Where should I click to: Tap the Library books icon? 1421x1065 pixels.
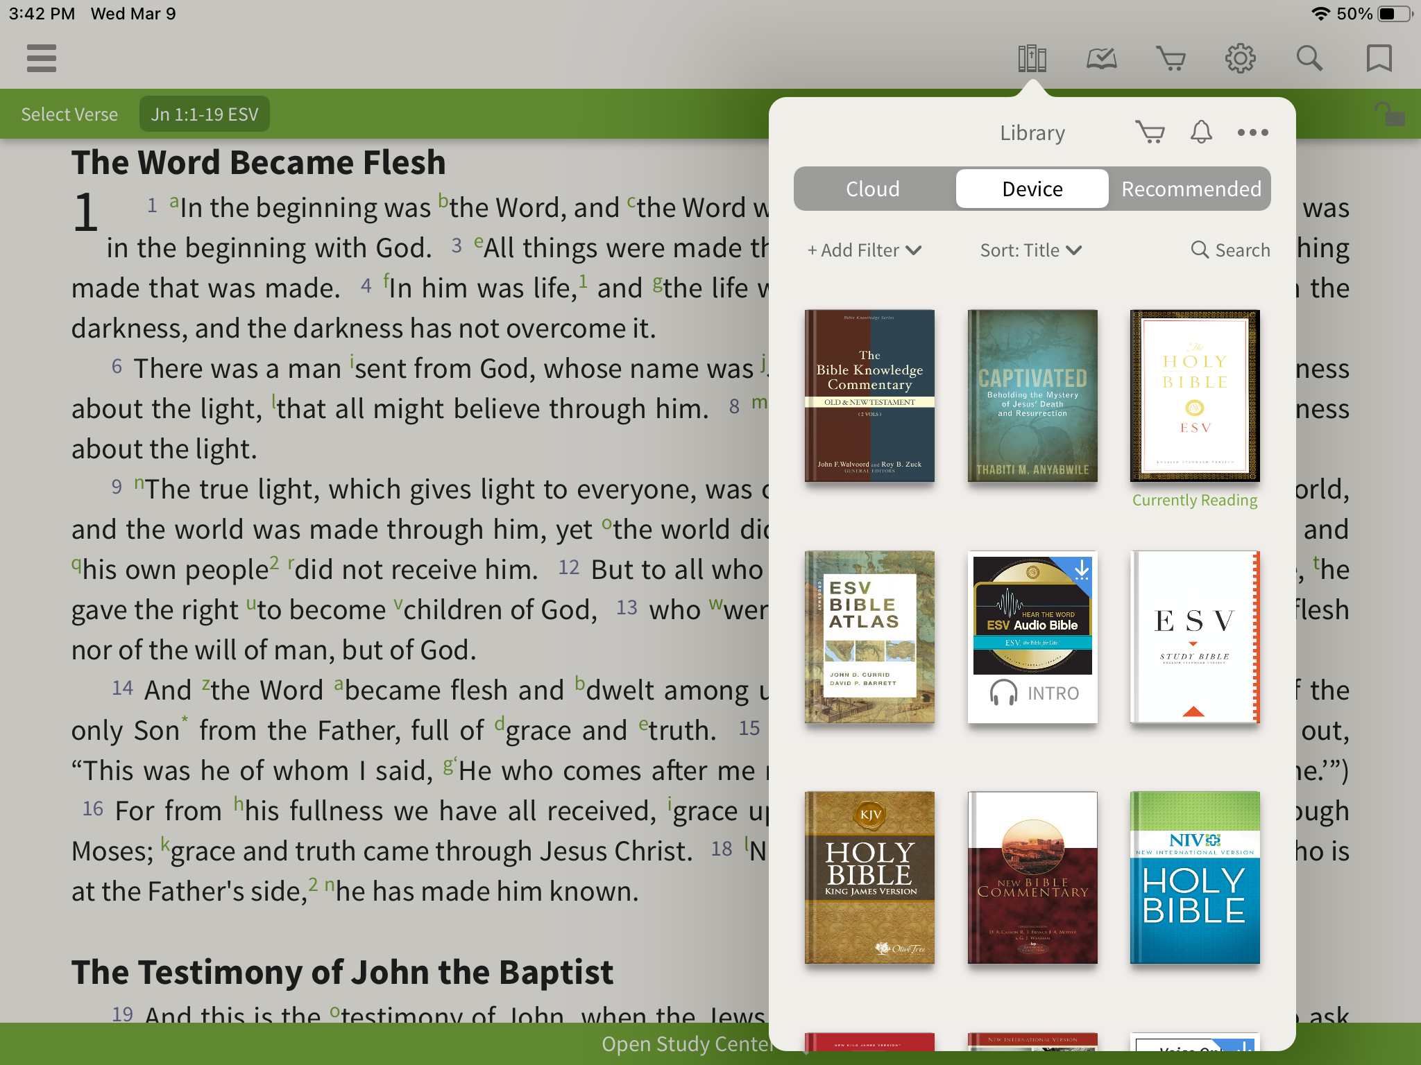(1032, 58)
